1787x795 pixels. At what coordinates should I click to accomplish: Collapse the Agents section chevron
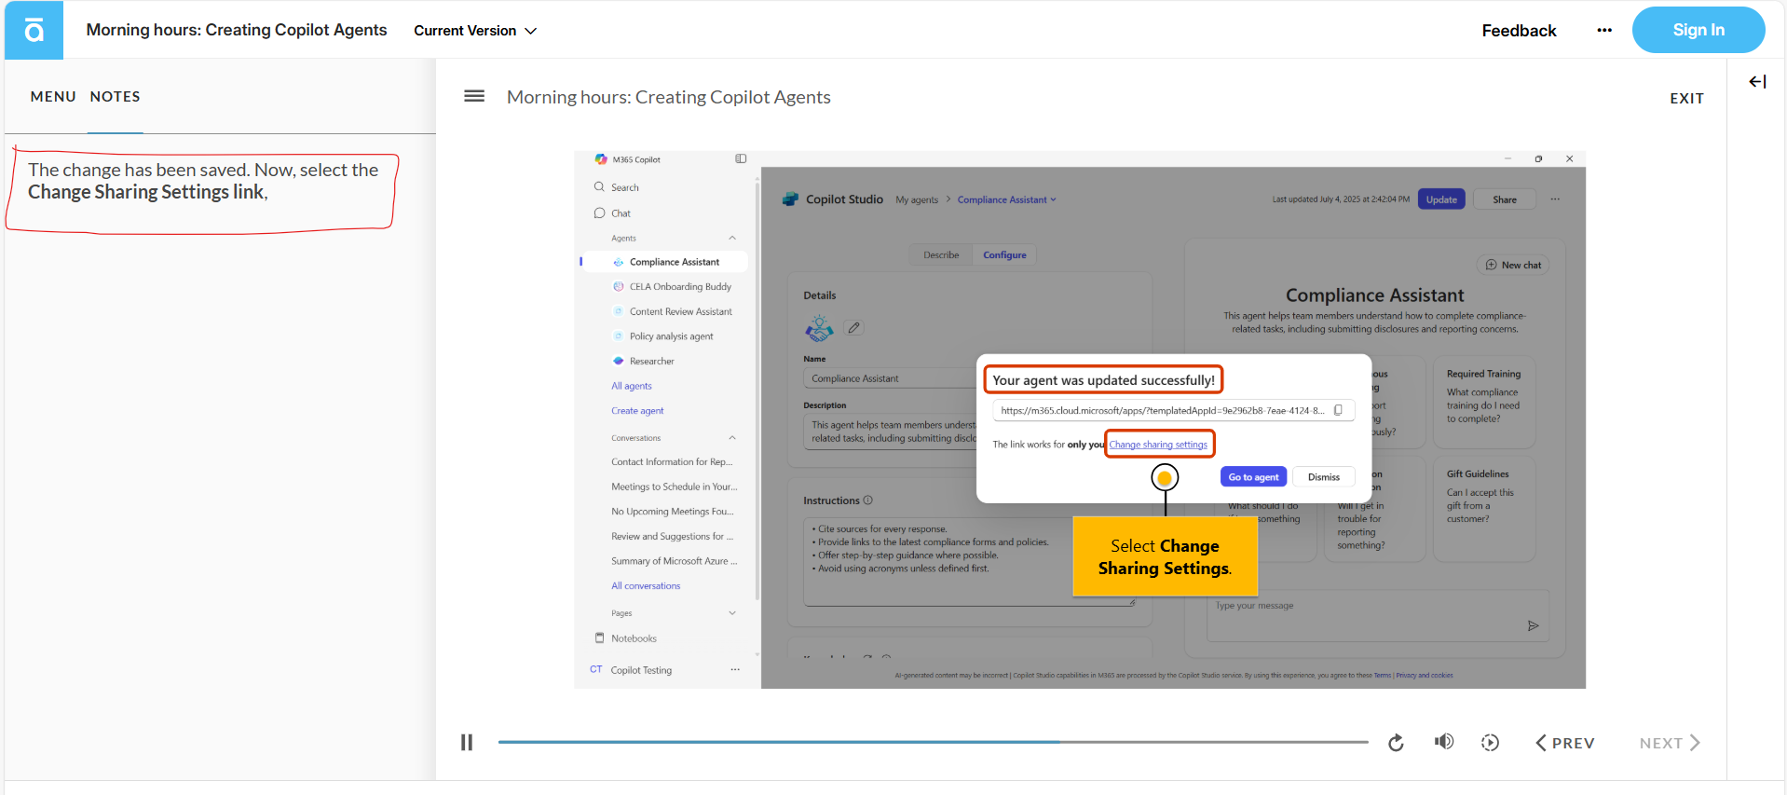(732, 239)
